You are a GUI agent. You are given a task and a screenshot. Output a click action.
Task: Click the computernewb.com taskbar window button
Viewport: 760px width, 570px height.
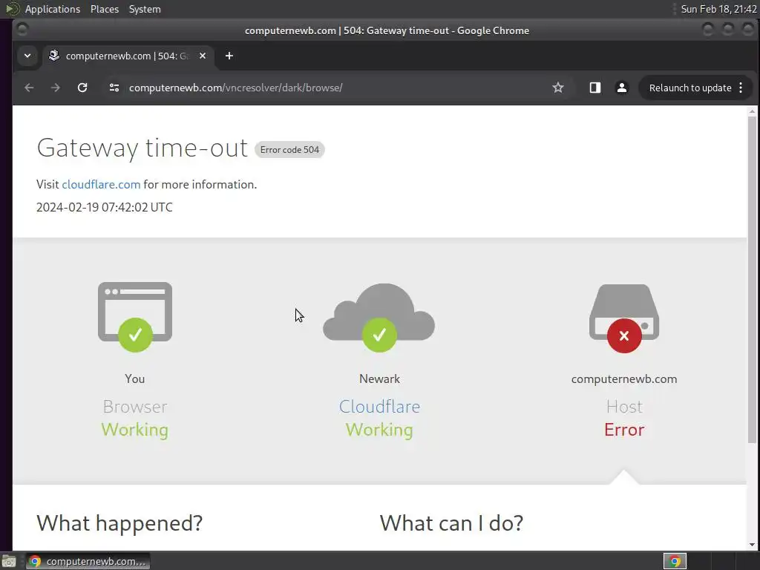[x=88, y=561]
